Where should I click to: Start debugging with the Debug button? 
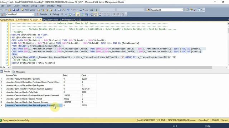pos(54,14)
